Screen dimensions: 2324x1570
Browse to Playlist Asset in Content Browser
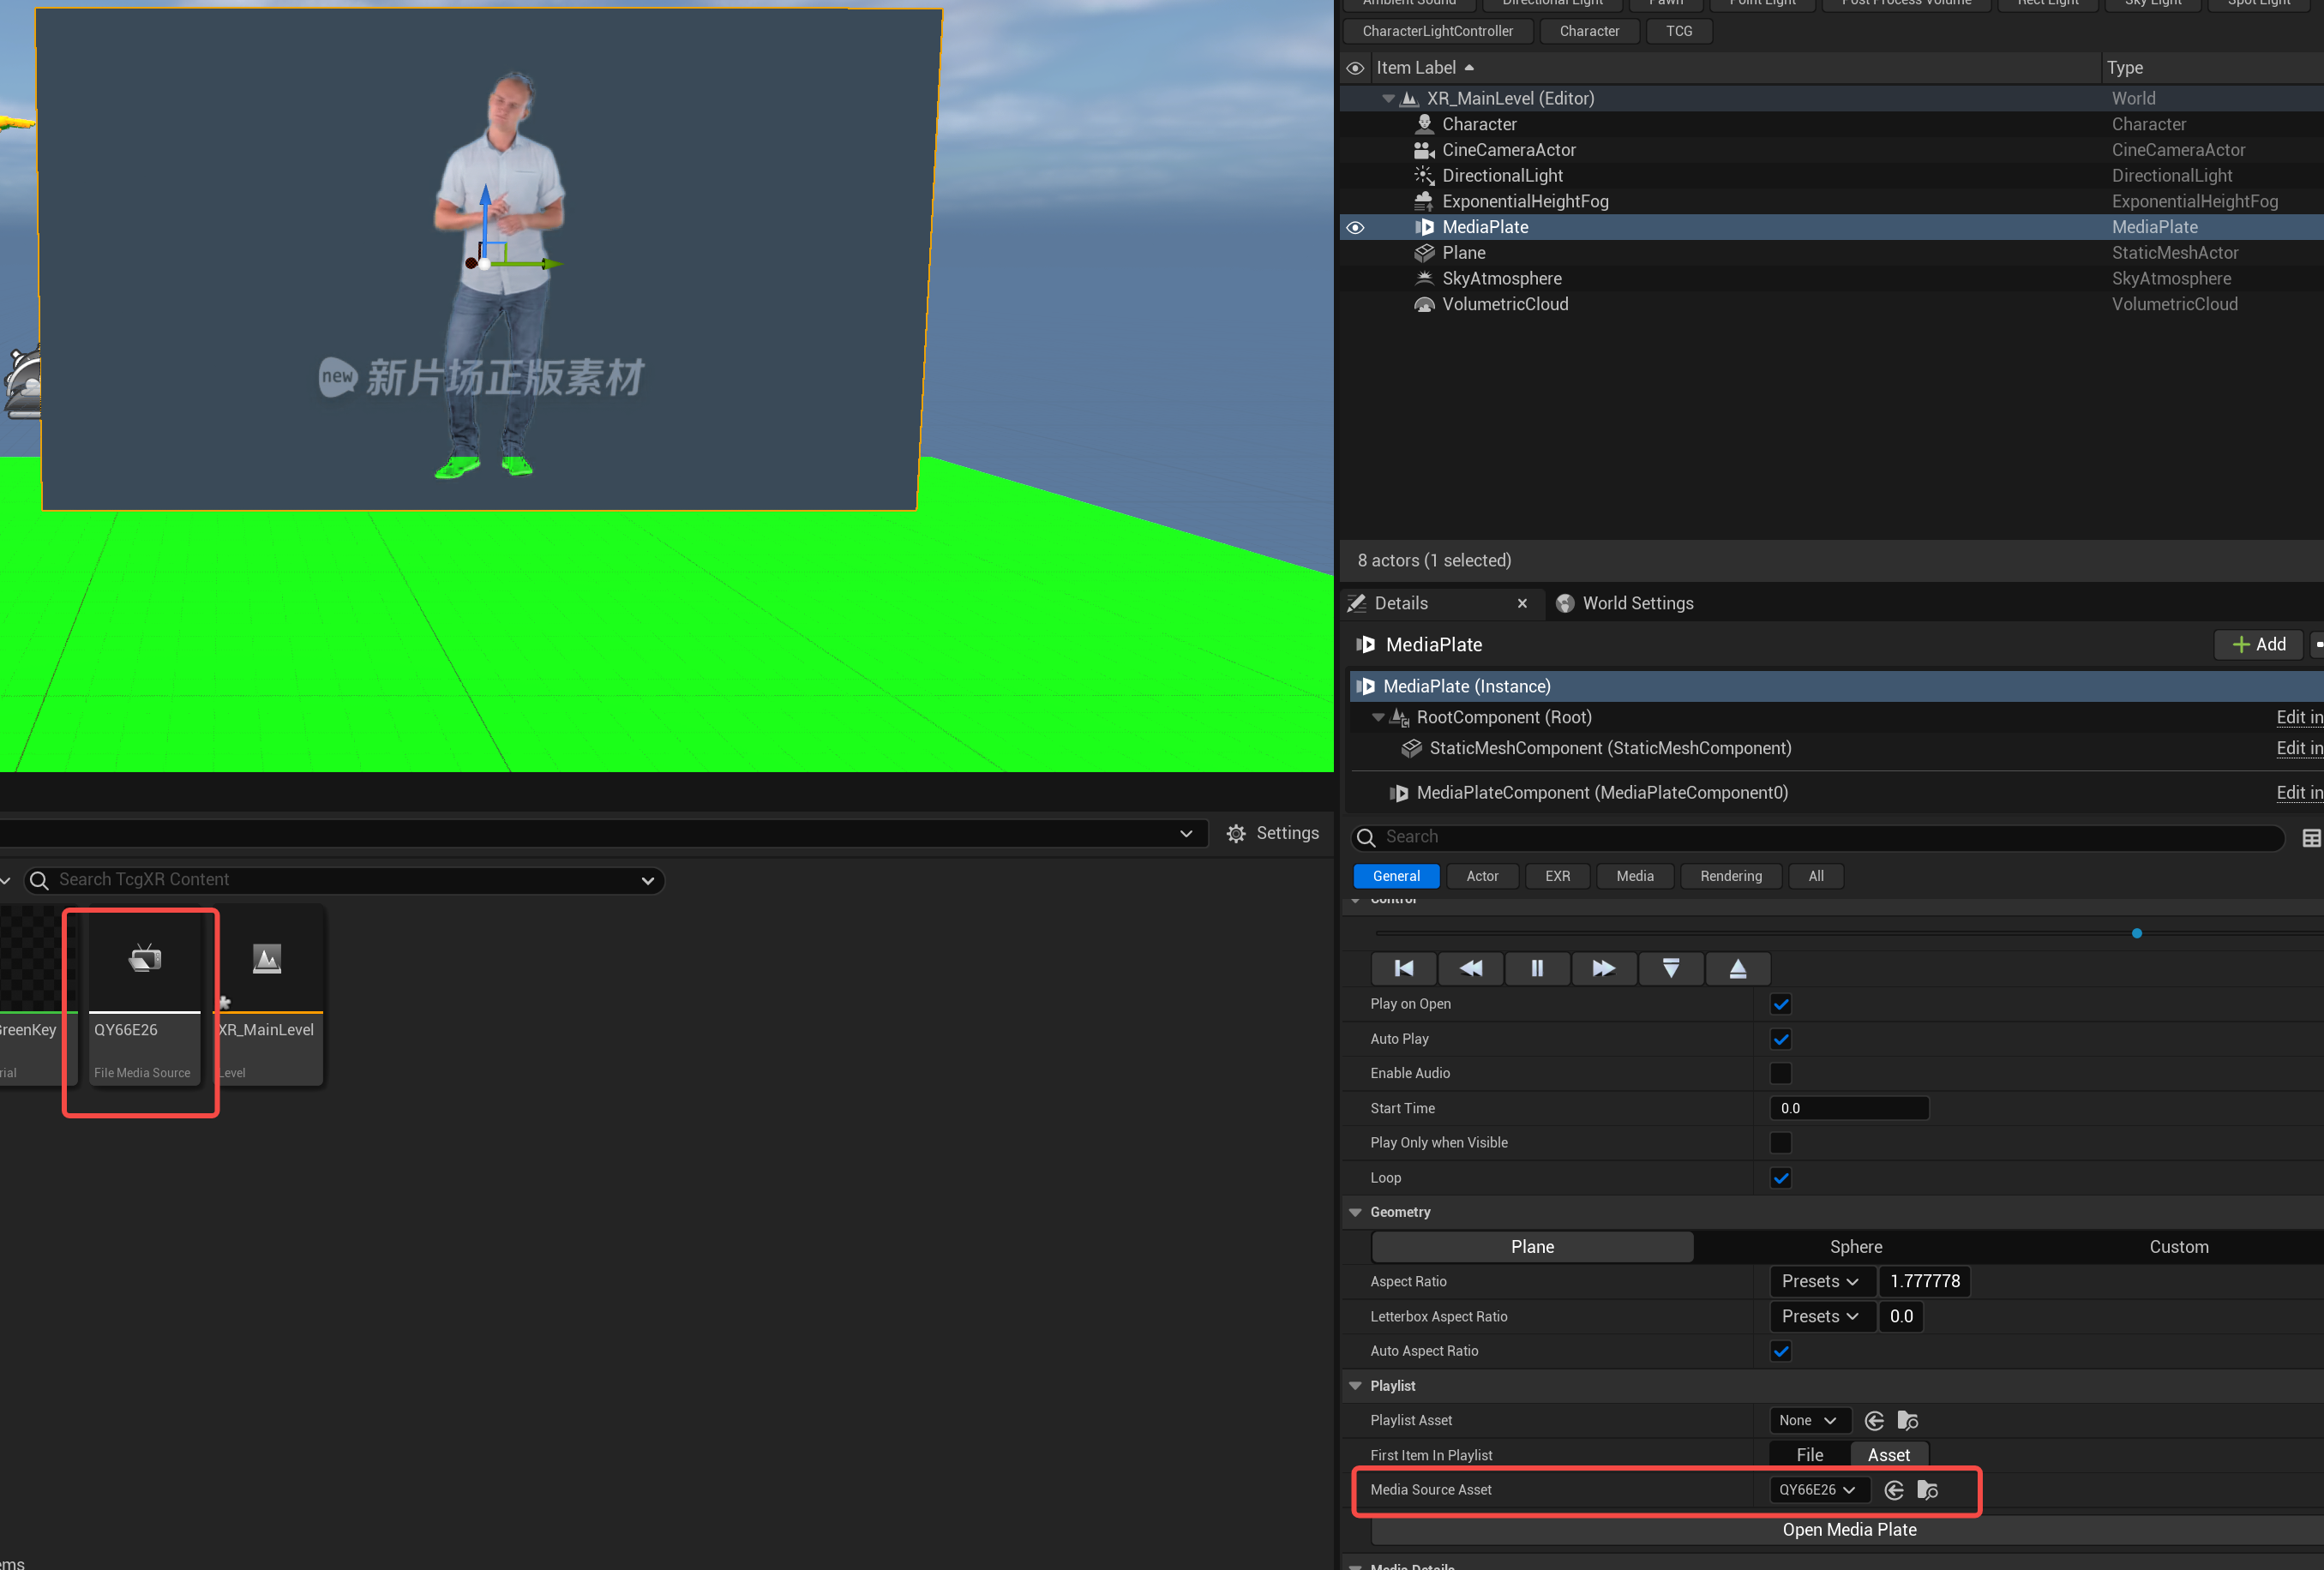[1907, 1421]
